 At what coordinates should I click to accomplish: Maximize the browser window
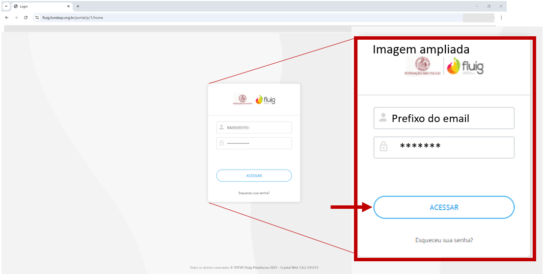pyautogui.click(x=489, y=6)
